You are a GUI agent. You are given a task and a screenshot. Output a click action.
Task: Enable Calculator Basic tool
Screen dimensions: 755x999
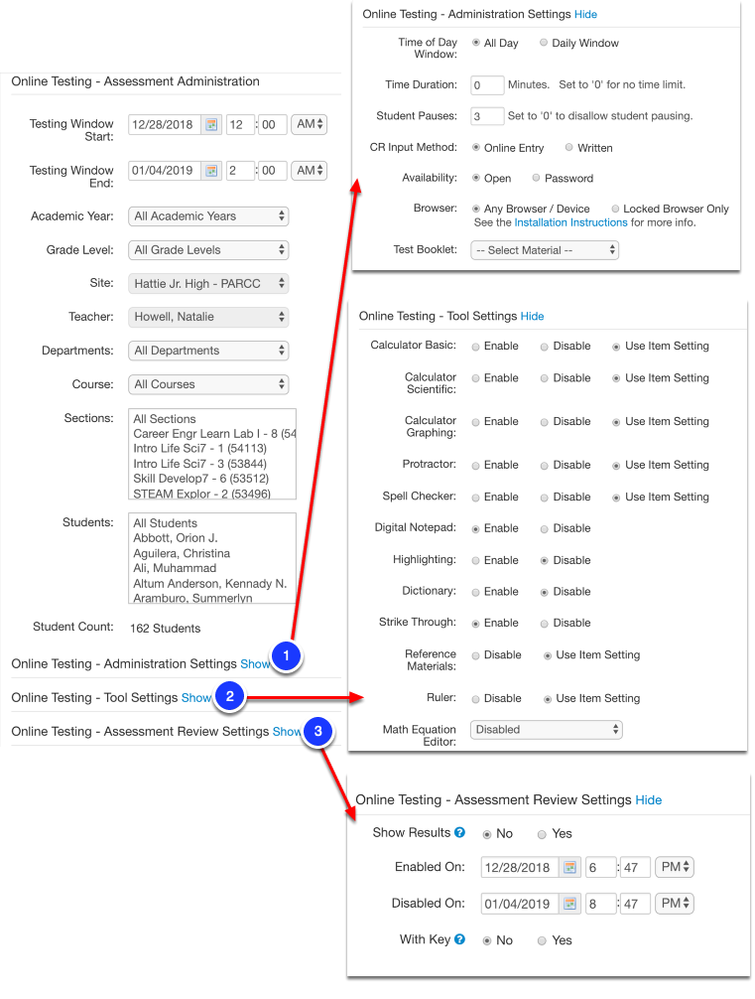coord(475,347)
